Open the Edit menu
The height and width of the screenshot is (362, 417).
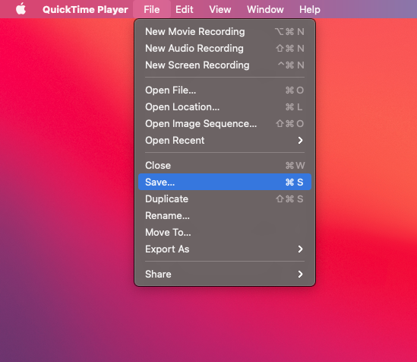point(184,10)
